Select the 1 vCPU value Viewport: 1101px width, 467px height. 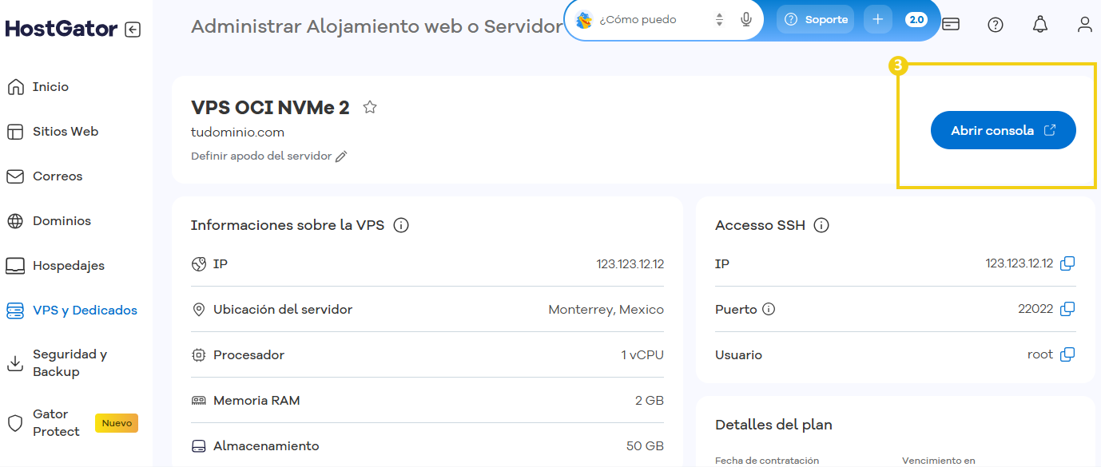[642, 355]
